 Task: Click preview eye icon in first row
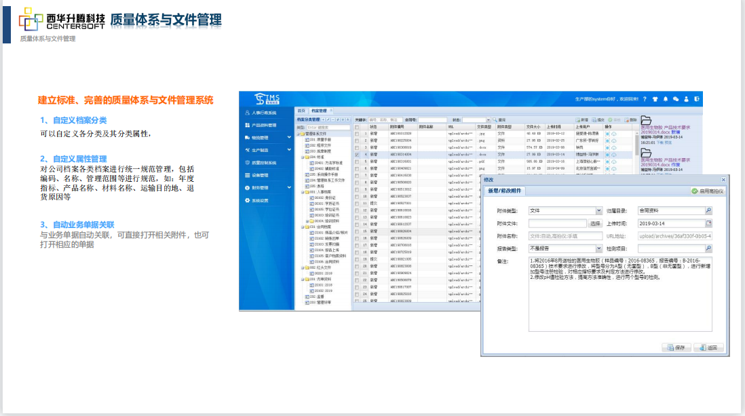click(607, 134)
